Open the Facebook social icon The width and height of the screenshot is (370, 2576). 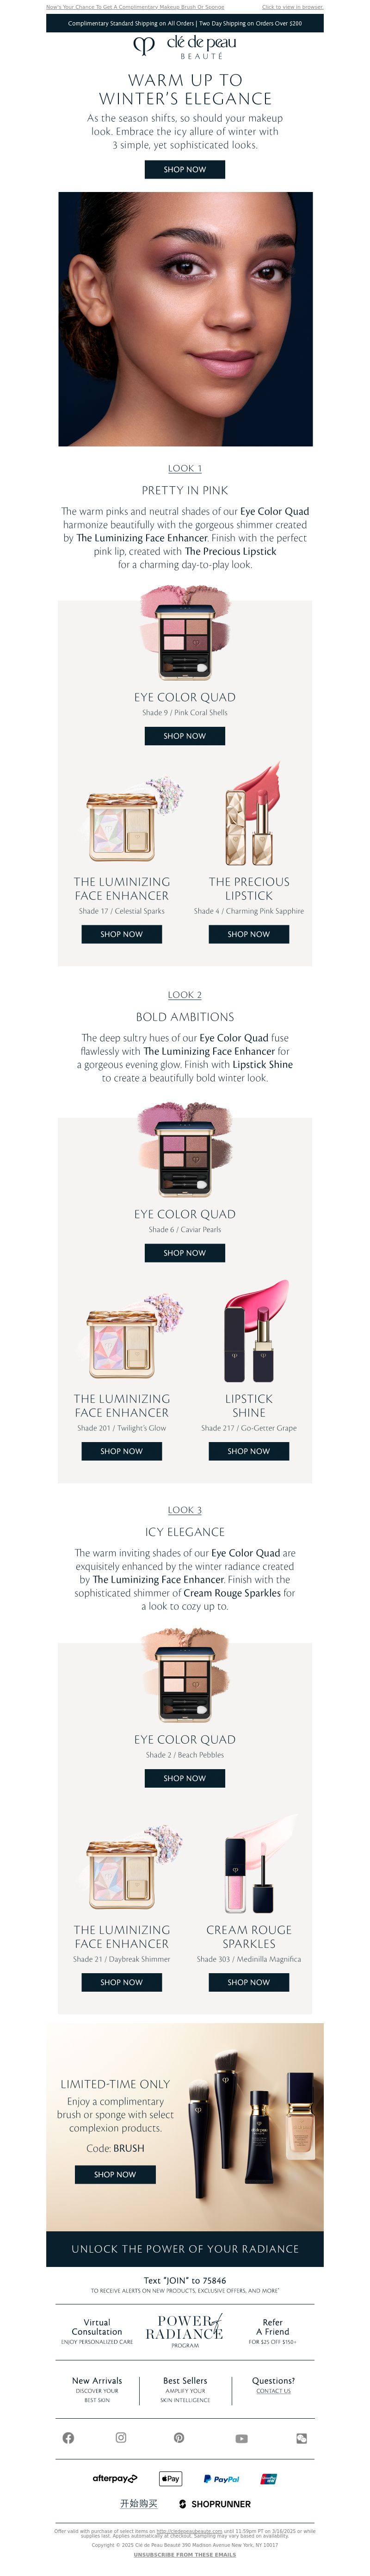click(68, 2437)
